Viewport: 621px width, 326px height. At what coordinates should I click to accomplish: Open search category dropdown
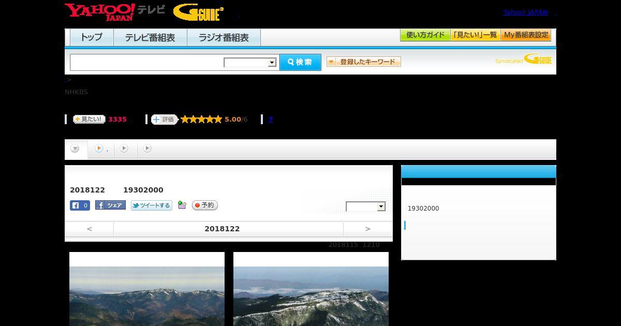click(x=250, y=63)
